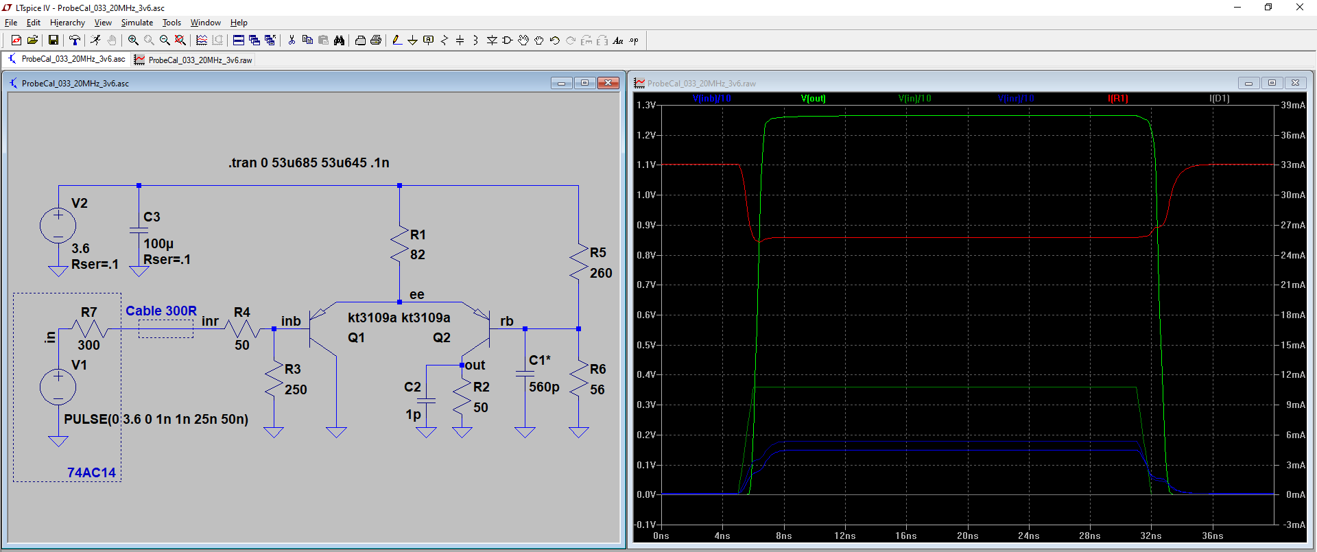This screenshot has height=552, width=1317.
Task: Click the Cable 300R label
Action: (x=161, y=311)
